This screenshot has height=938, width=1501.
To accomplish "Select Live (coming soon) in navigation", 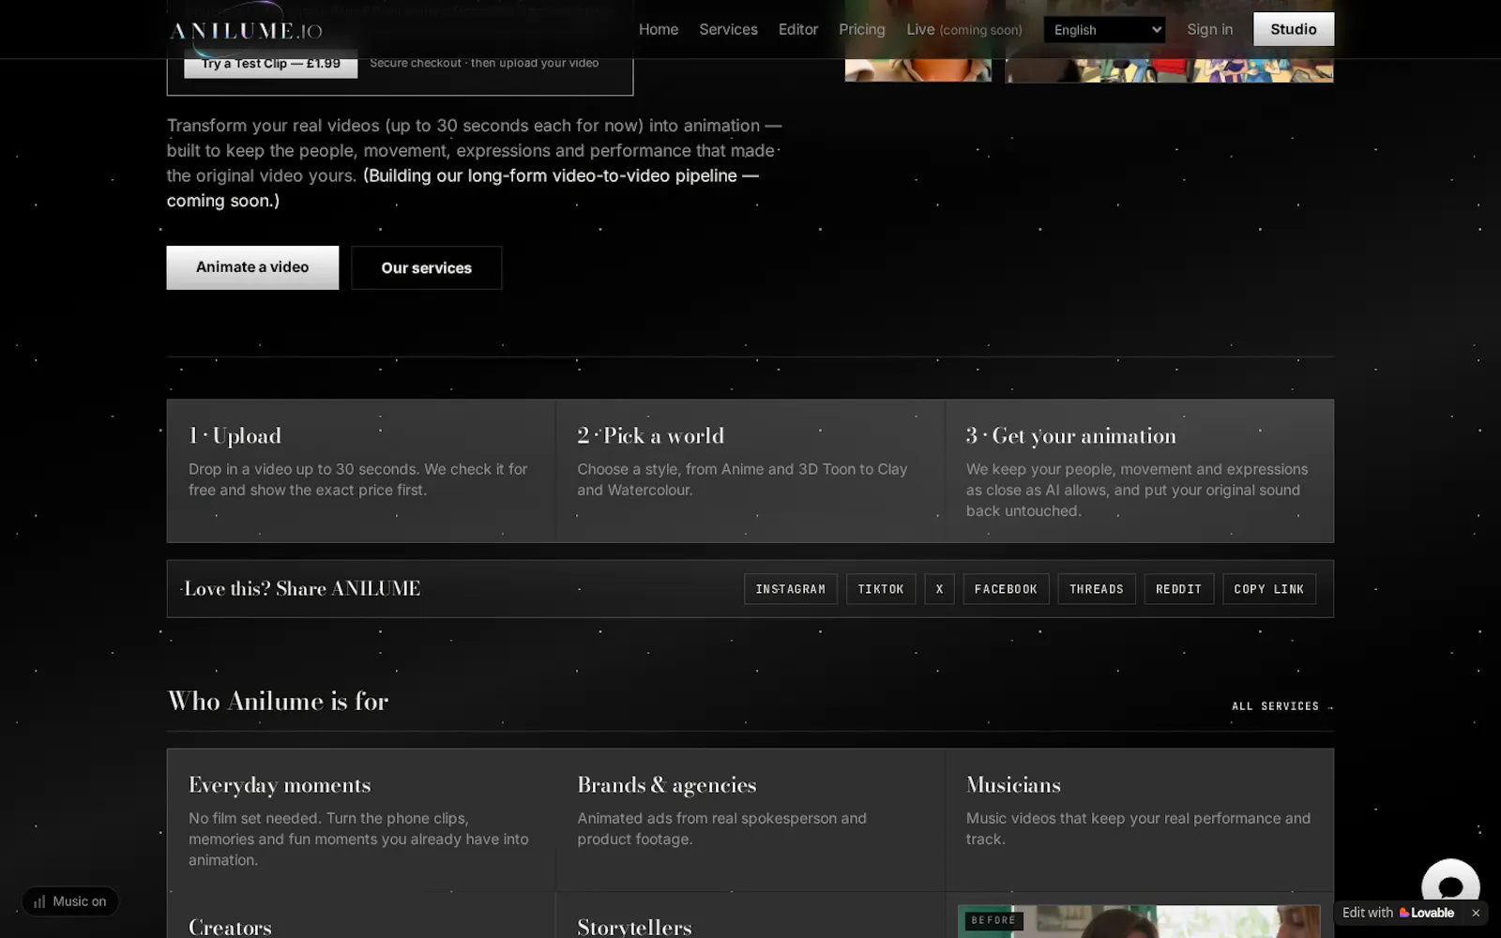I will point(964,29).
